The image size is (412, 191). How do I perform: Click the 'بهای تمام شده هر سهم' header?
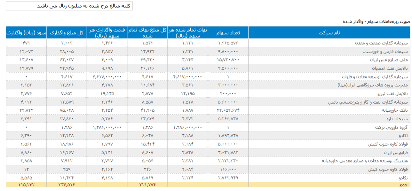[x=188, y=33]
